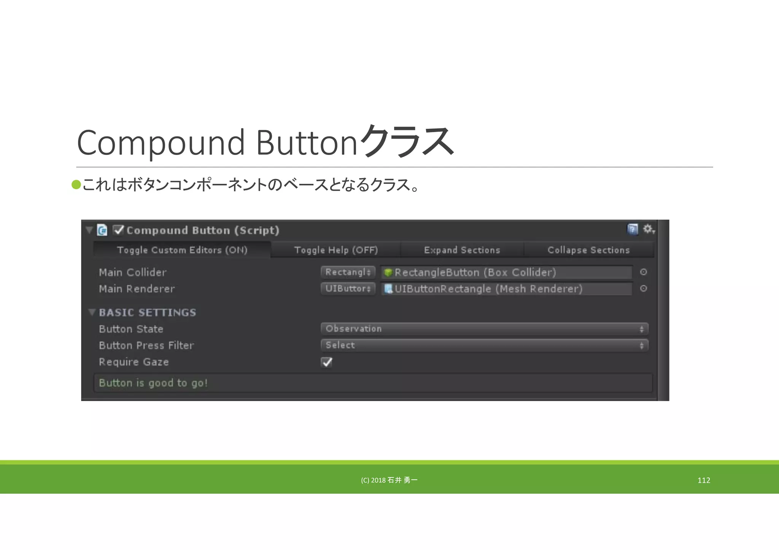Image resolution: width=779 pixels, height=550 pixels.
Task: Open the Main Renderer UIButton dropdown
Action: pyautogui.click(x=348, y=288)
